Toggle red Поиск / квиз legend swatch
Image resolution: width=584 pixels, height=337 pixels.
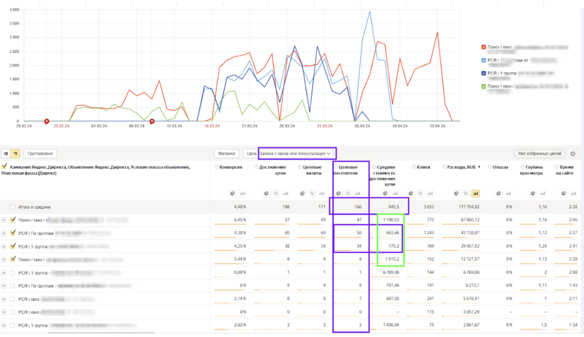(x=484, y=47)
